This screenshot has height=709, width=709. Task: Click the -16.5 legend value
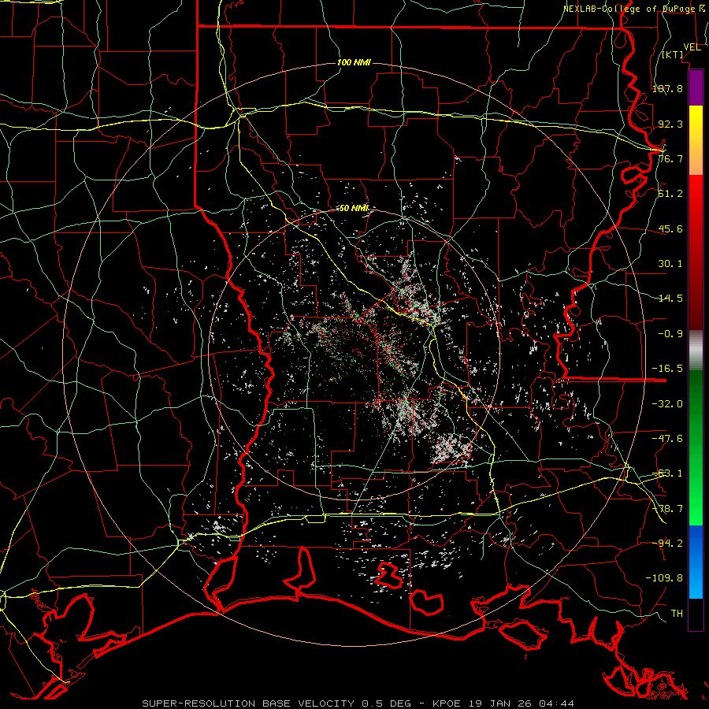[x=667, y=369]
